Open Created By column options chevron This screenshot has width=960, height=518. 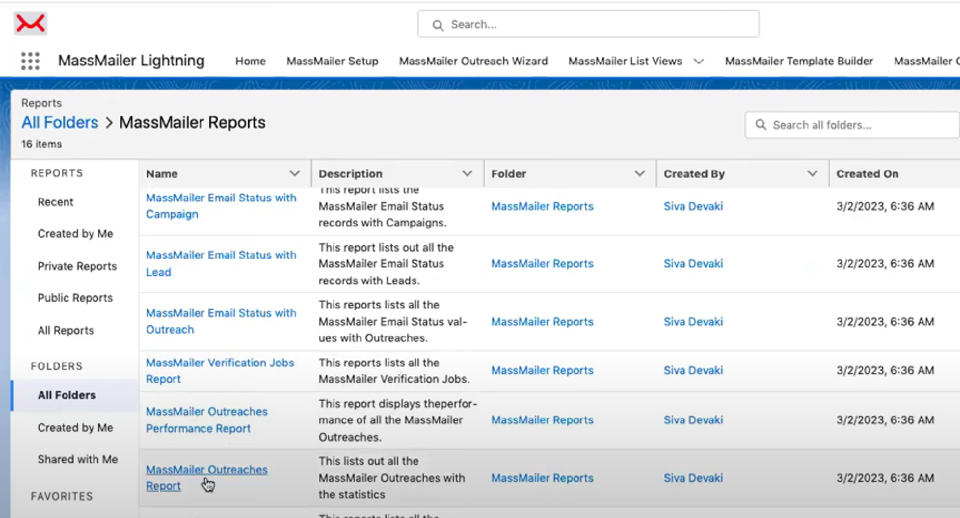pyautogui.click(x=812, y=173)
